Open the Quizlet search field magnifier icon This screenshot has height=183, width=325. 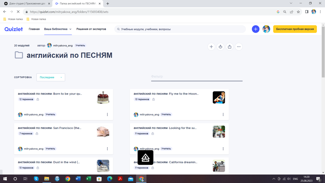118,29
